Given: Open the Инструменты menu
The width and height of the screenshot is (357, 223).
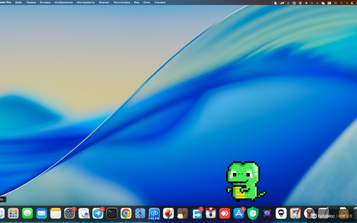Looking at the screenshot, I should click(x=86, y=3).
